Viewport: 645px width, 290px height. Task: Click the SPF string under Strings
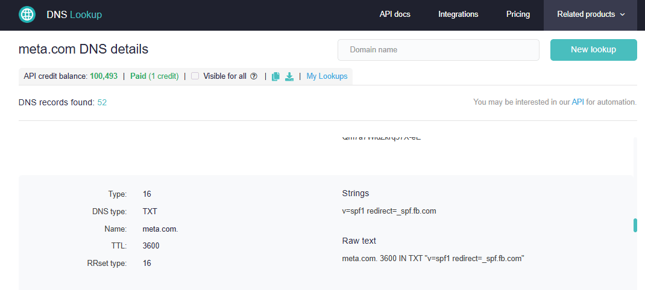pyautogui.click(x=389, y=212)
